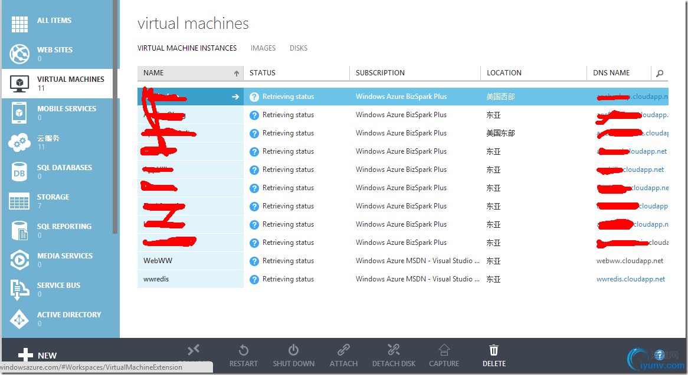Open All Items grid icon
This screenshot has width=688, height=375.
19,24
